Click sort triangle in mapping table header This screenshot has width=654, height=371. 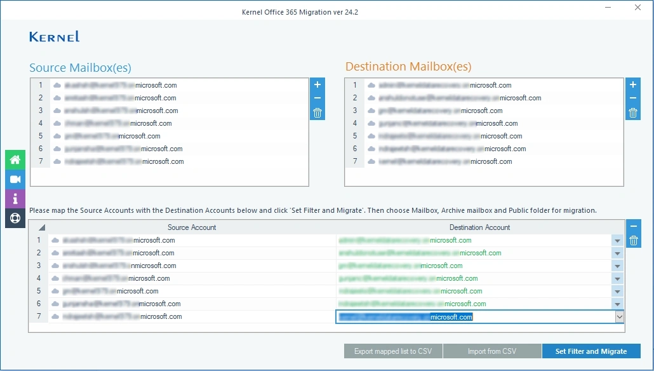coord(41,227)
